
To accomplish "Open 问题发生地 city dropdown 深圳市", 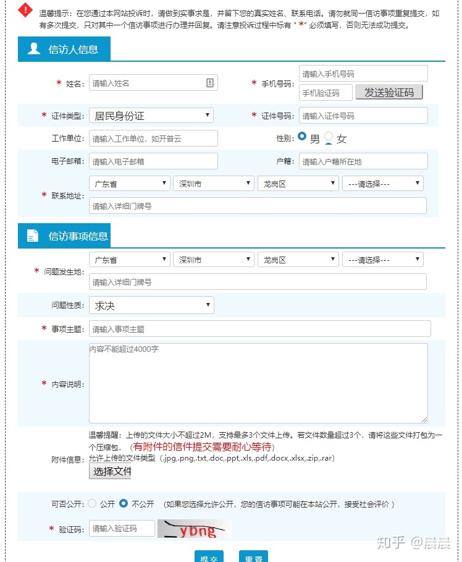I will click(214, 259).
